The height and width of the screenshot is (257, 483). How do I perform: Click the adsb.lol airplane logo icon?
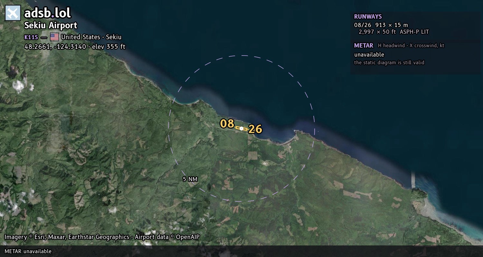[x=13, y=13]
